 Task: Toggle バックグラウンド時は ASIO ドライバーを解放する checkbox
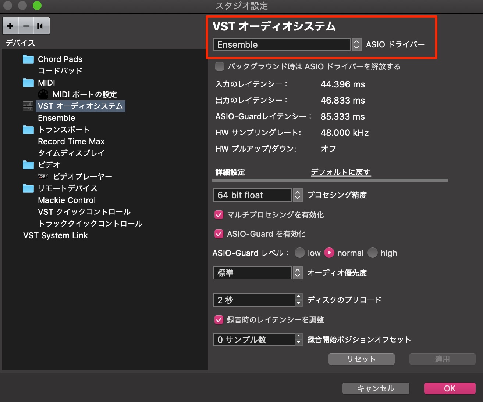tap(220, 66)
